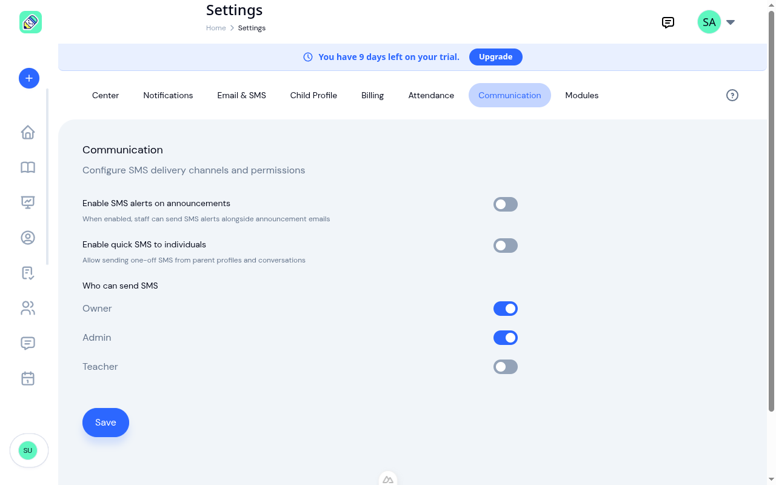Open the Modules tab
Image resolution: width=776 pixels, height=485 pixels.
(x=582, y=95)
